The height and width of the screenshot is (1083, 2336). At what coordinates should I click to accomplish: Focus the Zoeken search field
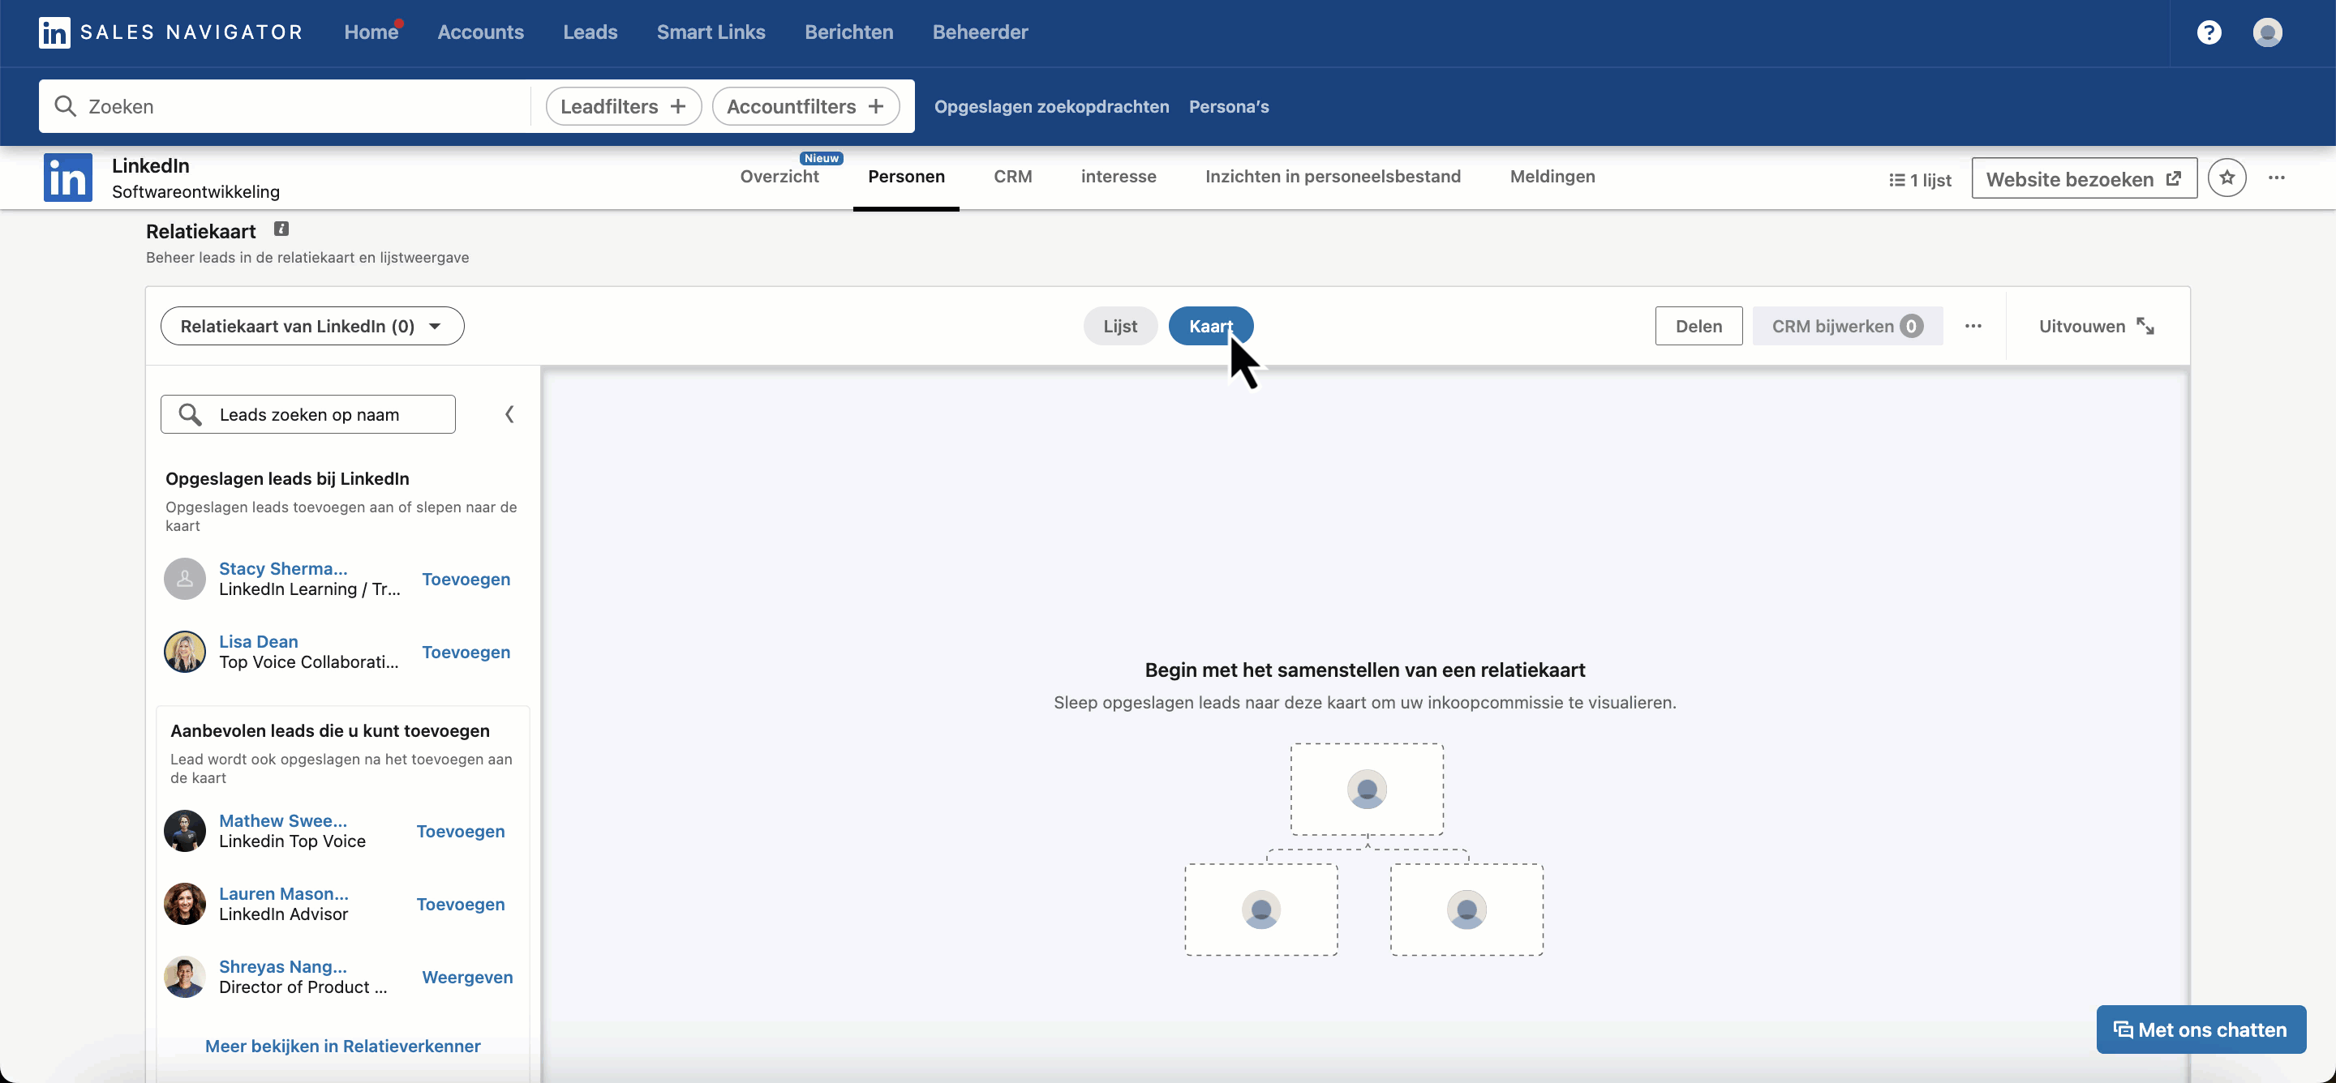(285, 106)
